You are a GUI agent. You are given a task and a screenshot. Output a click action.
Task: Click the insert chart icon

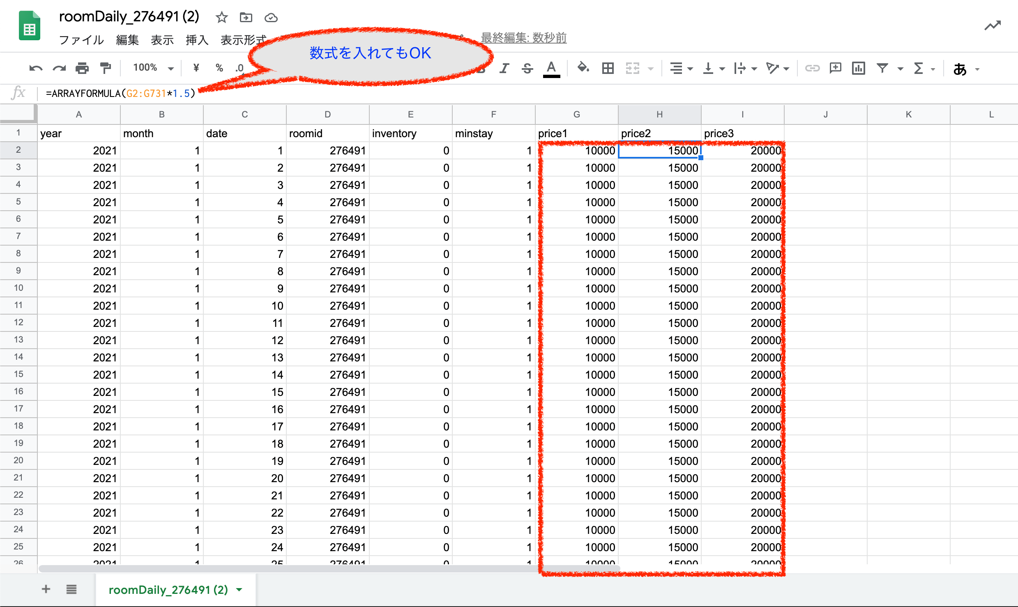(x=859, y=68)
